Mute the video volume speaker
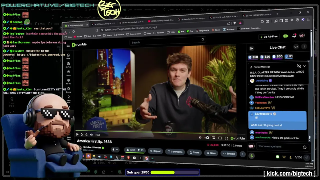This screenshot has height=180, width=320. [x=91, y=135]
